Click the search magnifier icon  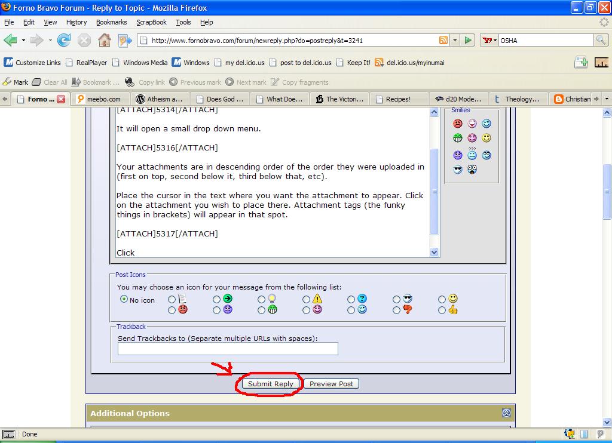(601, 41)
